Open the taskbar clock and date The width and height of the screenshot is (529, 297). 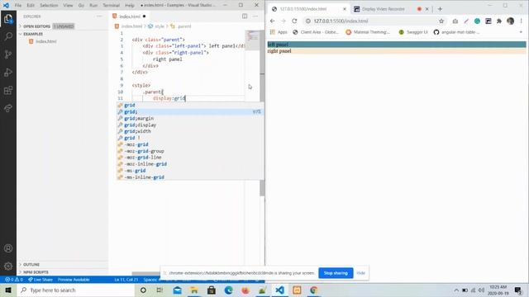[498, 290]
